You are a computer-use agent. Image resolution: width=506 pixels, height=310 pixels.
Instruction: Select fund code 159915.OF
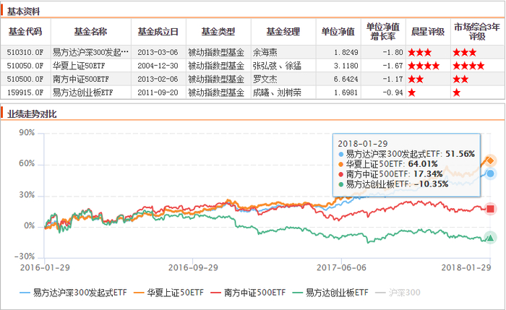pyautogui.click(x=25, y=92)
